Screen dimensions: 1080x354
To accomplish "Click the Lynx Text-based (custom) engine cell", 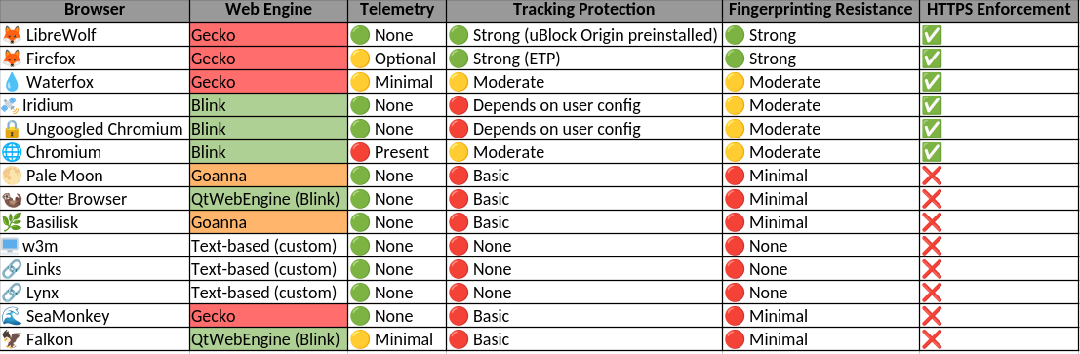I will click(x=268, y=293).
